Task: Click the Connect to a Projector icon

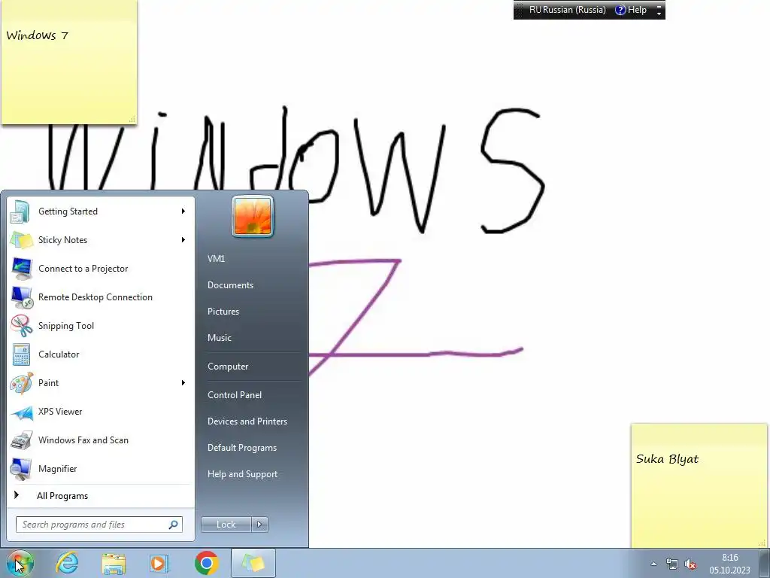Action: (x=21, y=269)
